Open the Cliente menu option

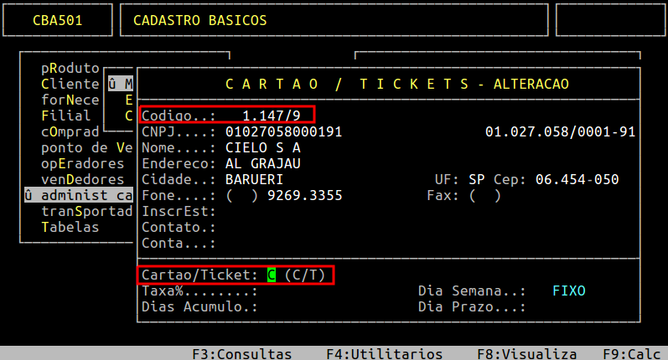70,84
